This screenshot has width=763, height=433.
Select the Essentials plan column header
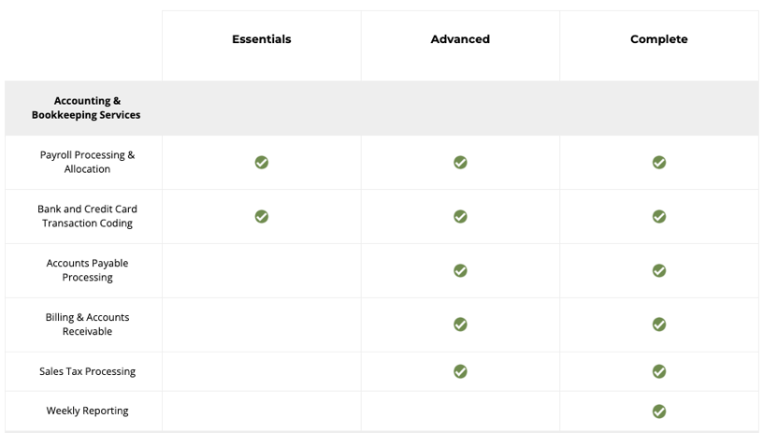click(x=261, y=39)
